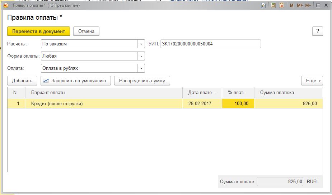Open the calendar icon in title bar
The height and width of the screenshot is (195, 332).
click(281, 5)
